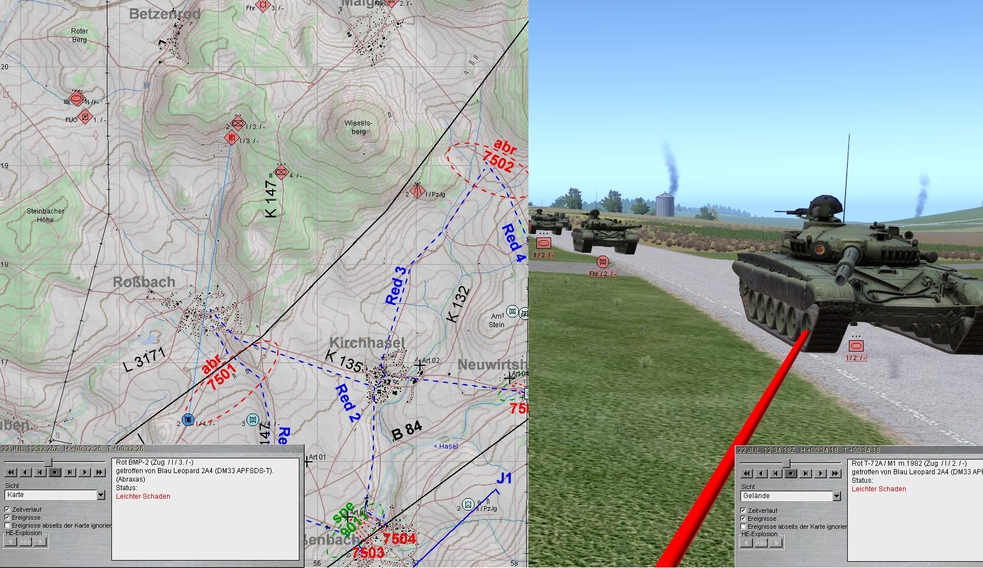The image size is (983, 568).
Task: Toggle Zeitverlauf checkbox in Karte panel
Action: pos(8,509)
